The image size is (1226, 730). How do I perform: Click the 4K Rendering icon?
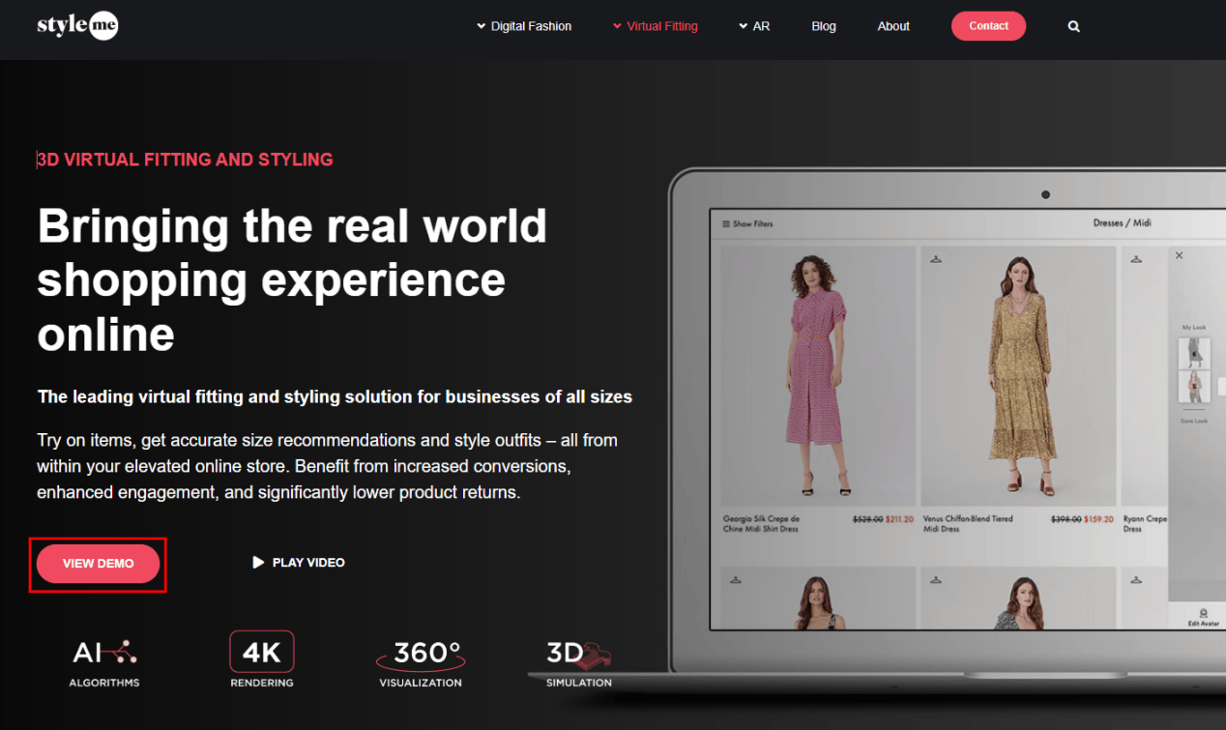pos(261,652)
